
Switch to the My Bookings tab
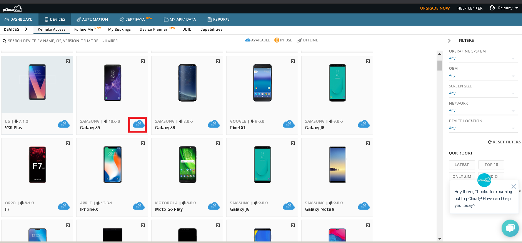tap(119, 30)
